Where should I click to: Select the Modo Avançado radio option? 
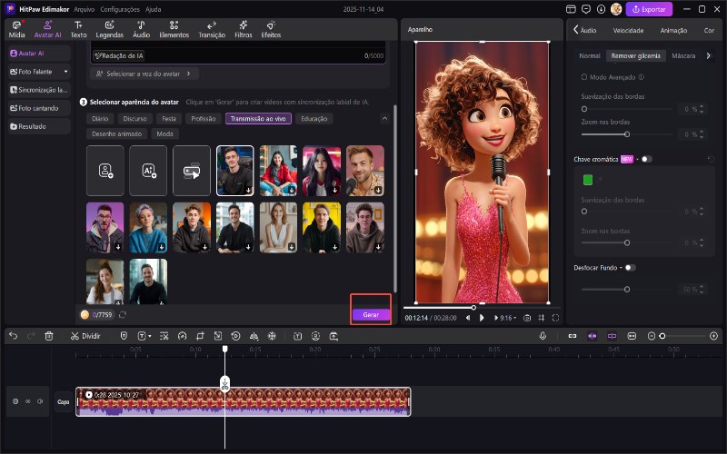click(x=583, y=78)
